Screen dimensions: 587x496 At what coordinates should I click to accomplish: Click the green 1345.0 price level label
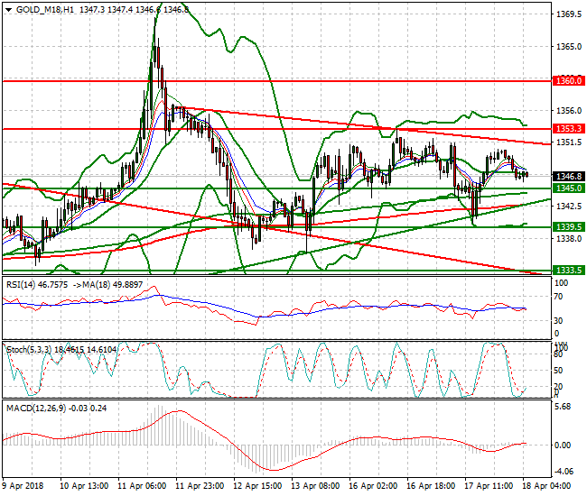(x=569, y=188)
